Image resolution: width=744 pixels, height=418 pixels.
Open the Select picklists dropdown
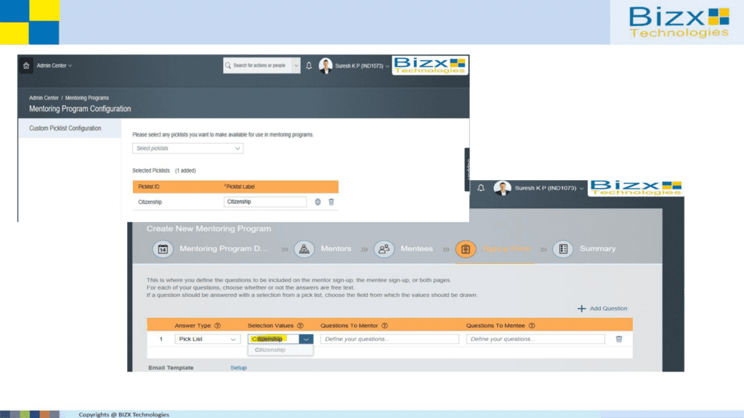(x=188, y=148)
